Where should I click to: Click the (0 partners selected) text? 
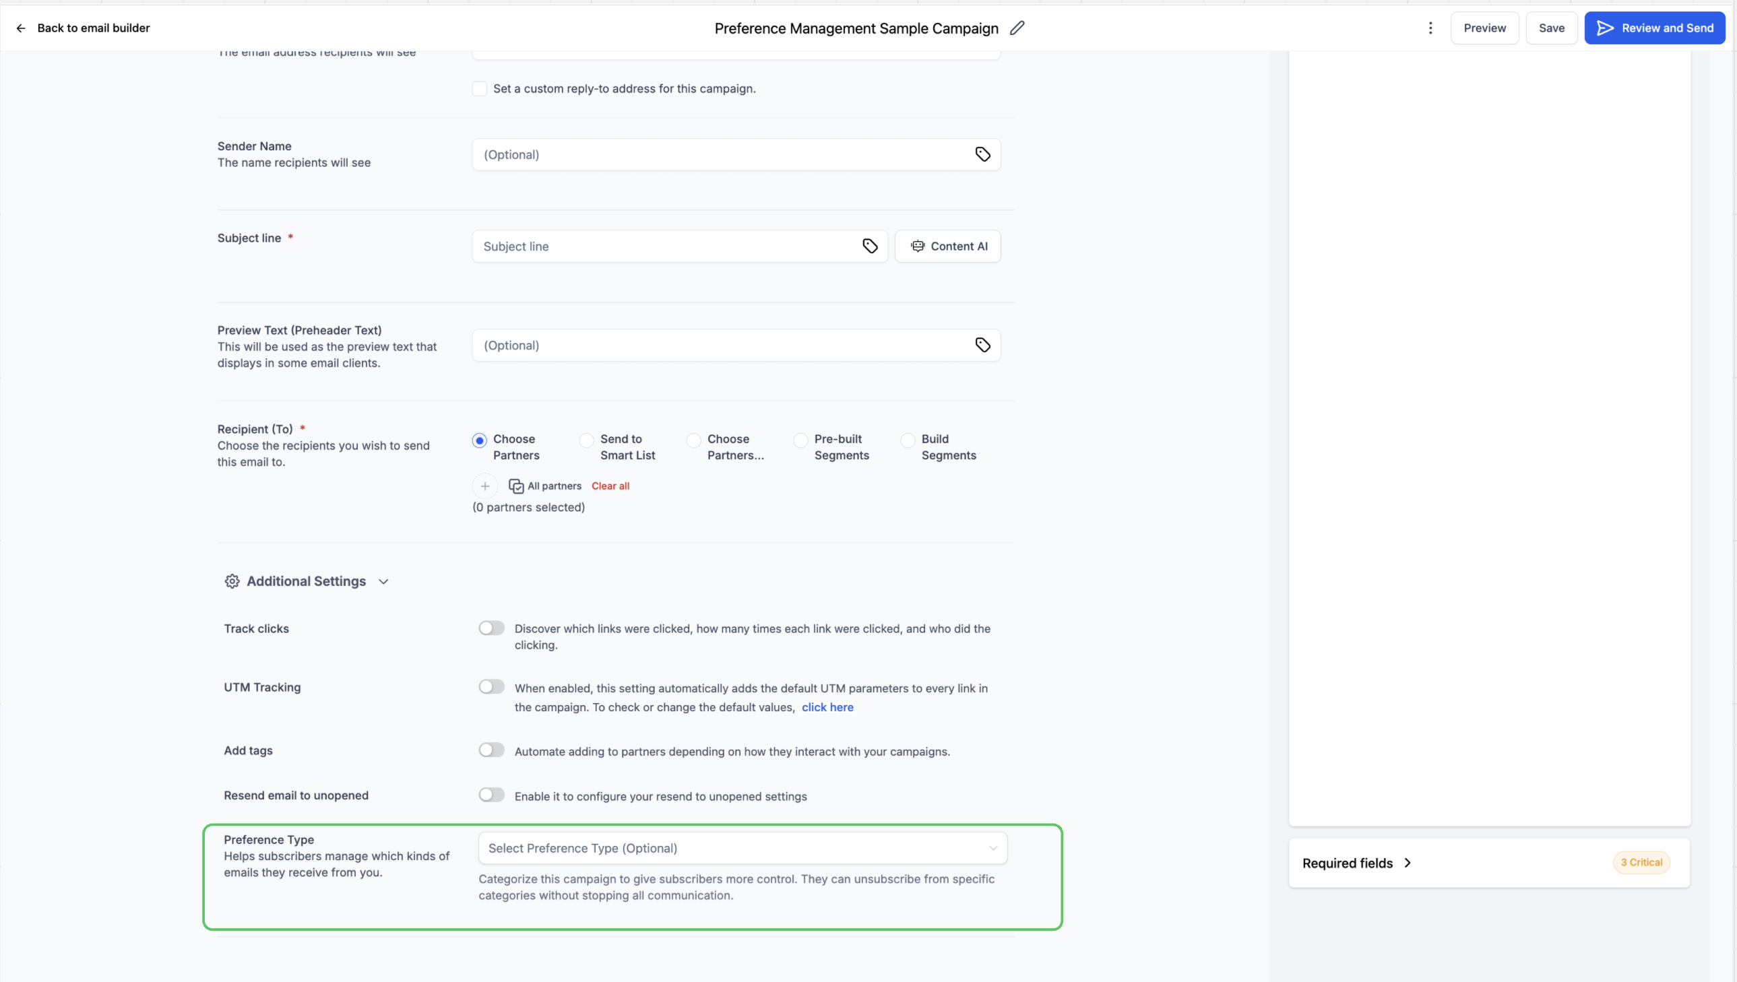528,508
